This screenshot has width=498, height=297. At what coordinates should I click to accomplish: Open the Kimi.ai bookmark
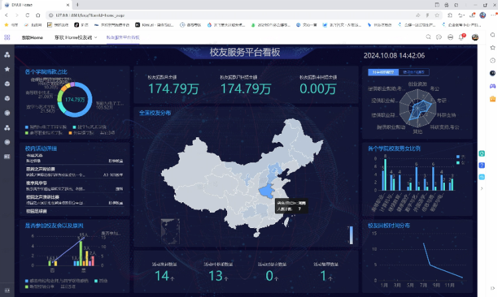tap(154, 25)
